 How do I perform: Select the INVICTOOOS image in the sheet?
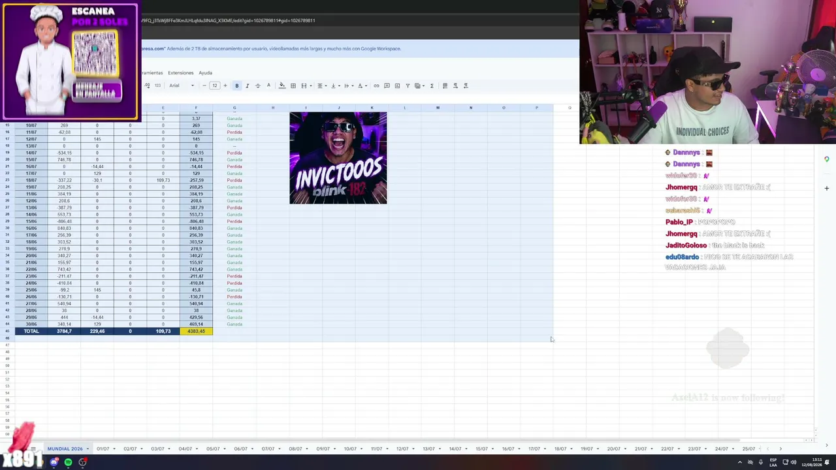338,158
